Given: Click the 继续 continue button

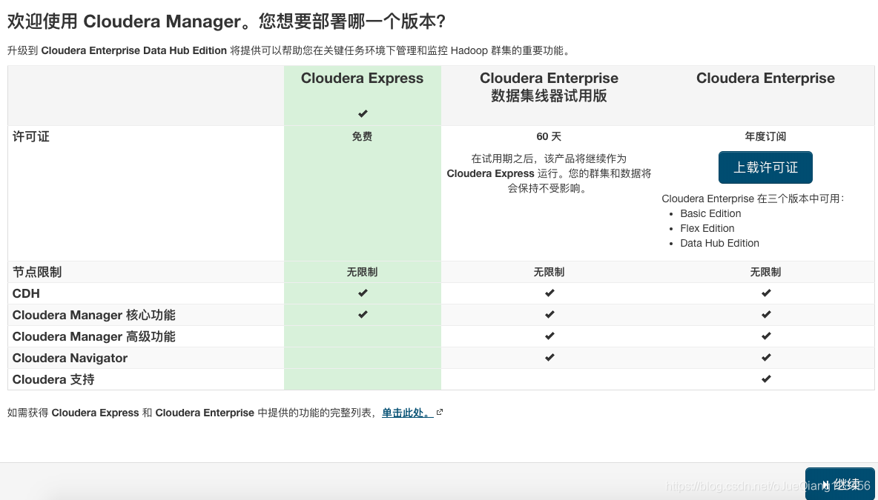Looking at the screenshot, I should [x=840, y=484].
